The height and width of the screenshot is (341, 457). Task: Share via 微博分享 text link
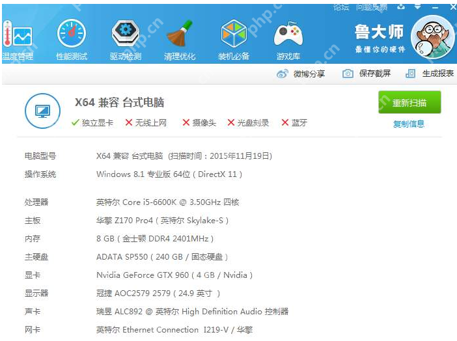[x=309, y=74]
